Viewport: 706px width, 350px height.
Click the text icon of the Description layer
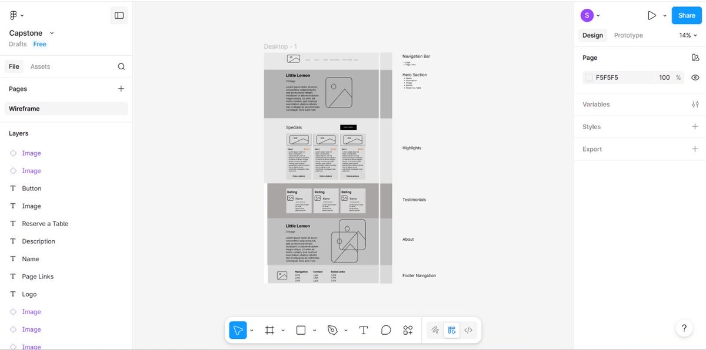click(x=13, y=241)
